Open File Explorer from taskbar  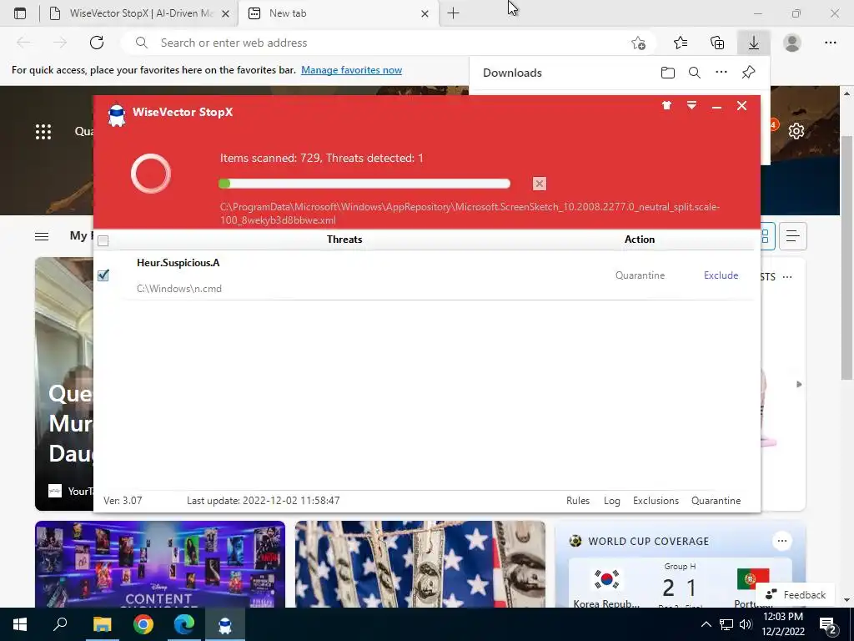coord(102,624)
